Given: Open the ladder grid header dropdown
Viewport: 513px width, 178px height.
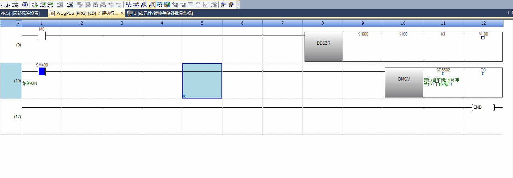Looking at the screenshot, I should (x=18, y=23).
